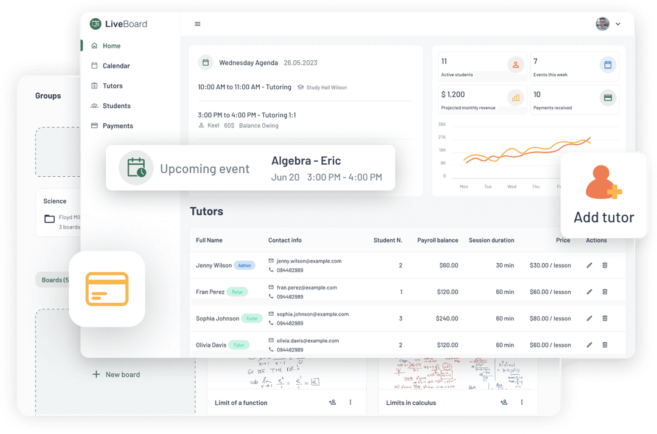Open options menu for Limit of a function
The height and width of the screenshot is (434, 657).
[x=349, y=402]
